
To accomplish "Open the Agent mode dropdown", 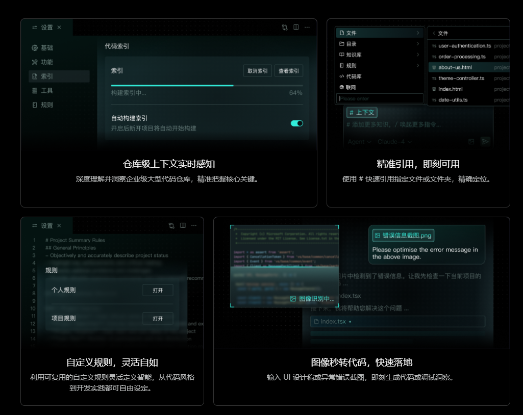I will tap(359, 142).
